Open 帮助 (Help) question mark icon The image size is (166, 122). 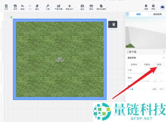click(x=153, y=6)
